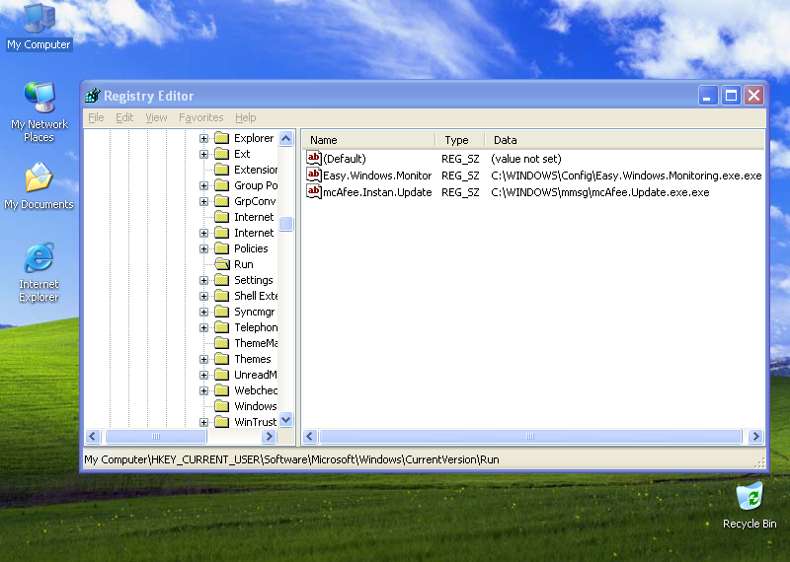Select the mcAfee.Update.exe.exe data cell

coord(600,192)
